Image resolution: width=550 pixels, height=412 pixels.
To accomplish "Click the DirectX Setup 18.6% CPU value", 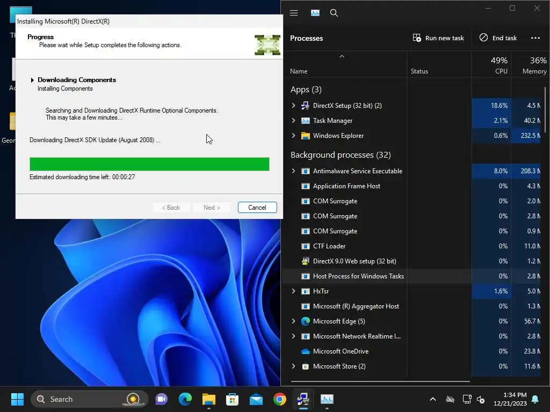I will (499, 106).
